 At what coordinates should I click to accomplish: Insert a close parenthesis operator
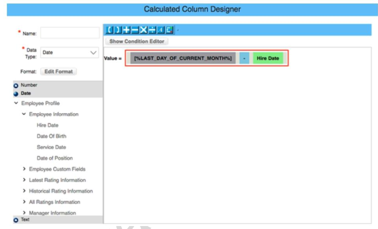117,30
